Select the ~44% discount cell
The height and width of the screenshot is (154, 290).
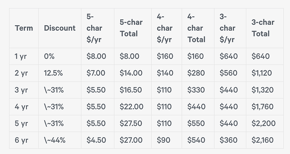coord(60,140)
